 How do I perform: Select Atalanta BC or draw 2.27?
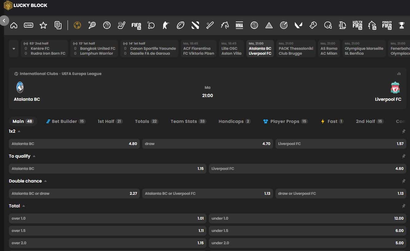(x=74, y=194)
